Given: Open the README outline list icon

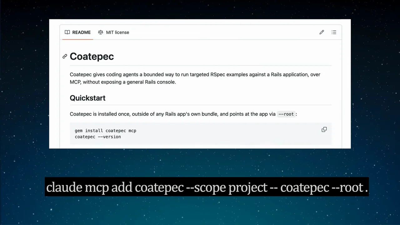Looking at the screenshot, I should [334, 32].
